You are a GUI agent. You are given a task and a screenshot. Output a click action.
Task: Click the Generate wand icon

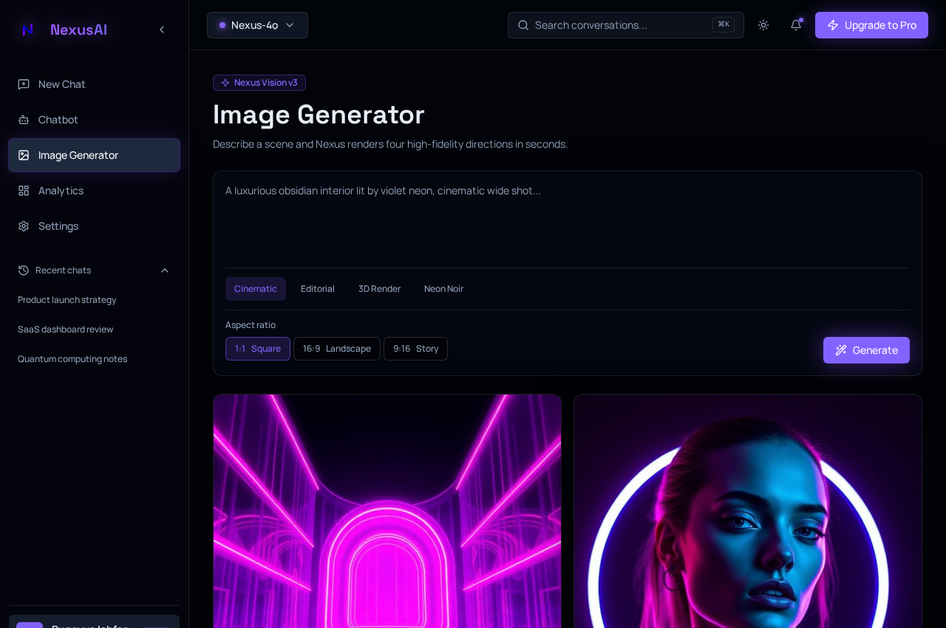(841, 350)
